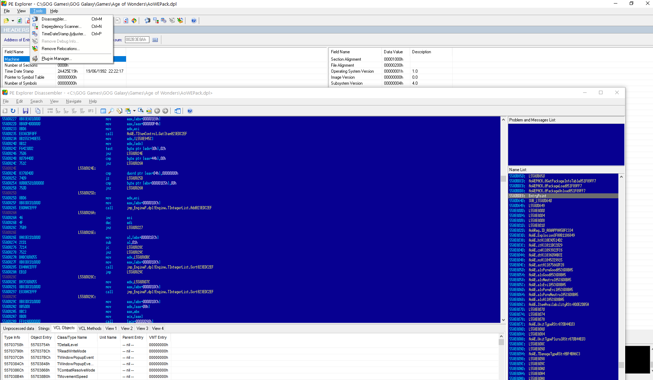Viewport: 653px width, 380px height.
Task: Click the OFS toolbar button
Action: point(91,111)
